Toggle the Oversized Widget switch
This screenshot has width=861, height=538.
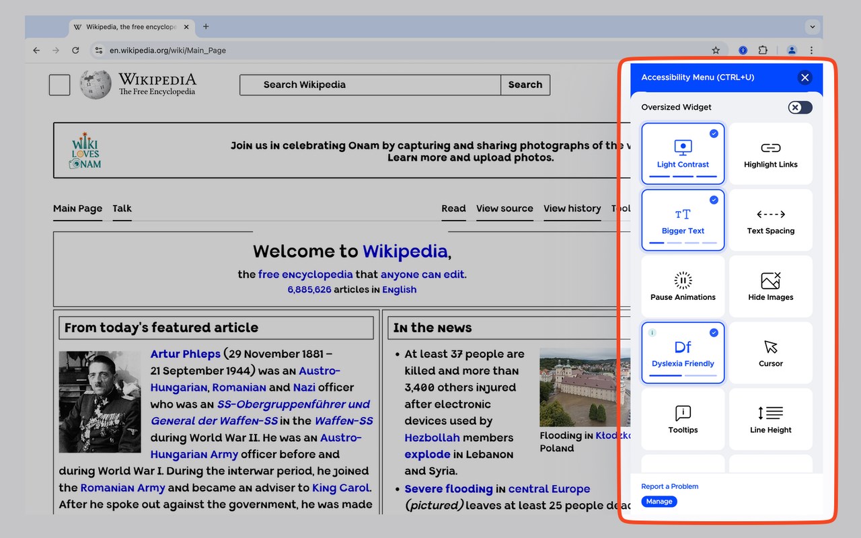(x=800, y=108)
